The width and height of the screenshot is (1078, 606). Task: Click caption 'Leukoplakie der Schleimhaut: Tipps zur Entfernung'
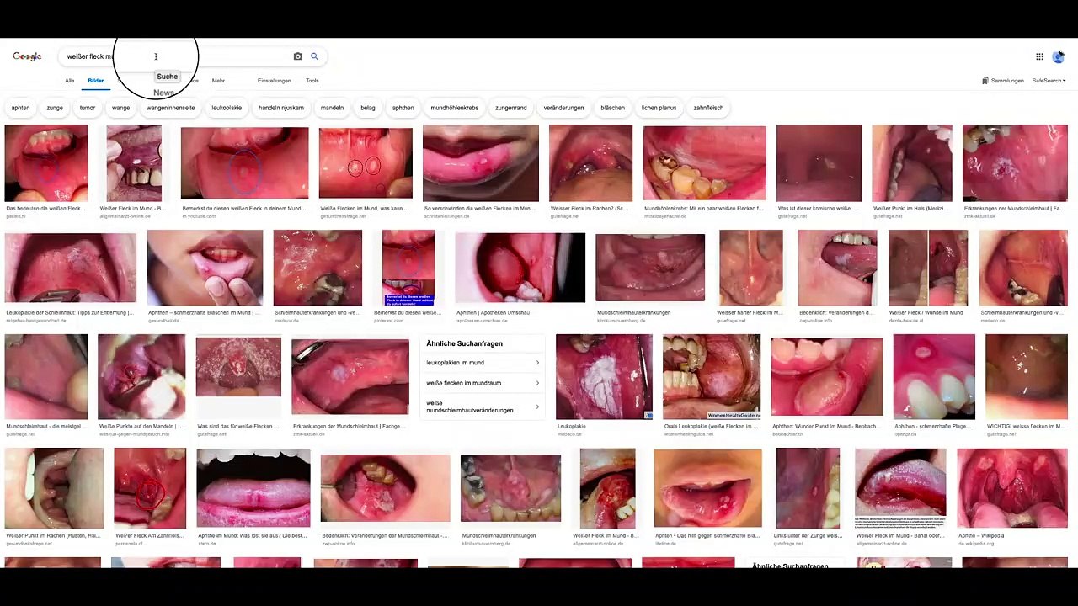(x=70, y=313)
